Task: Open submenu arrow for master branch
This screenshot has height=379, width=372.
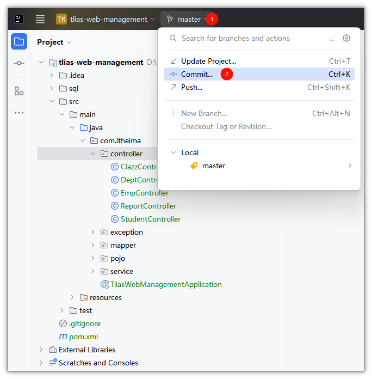Action: pos(350,166)
